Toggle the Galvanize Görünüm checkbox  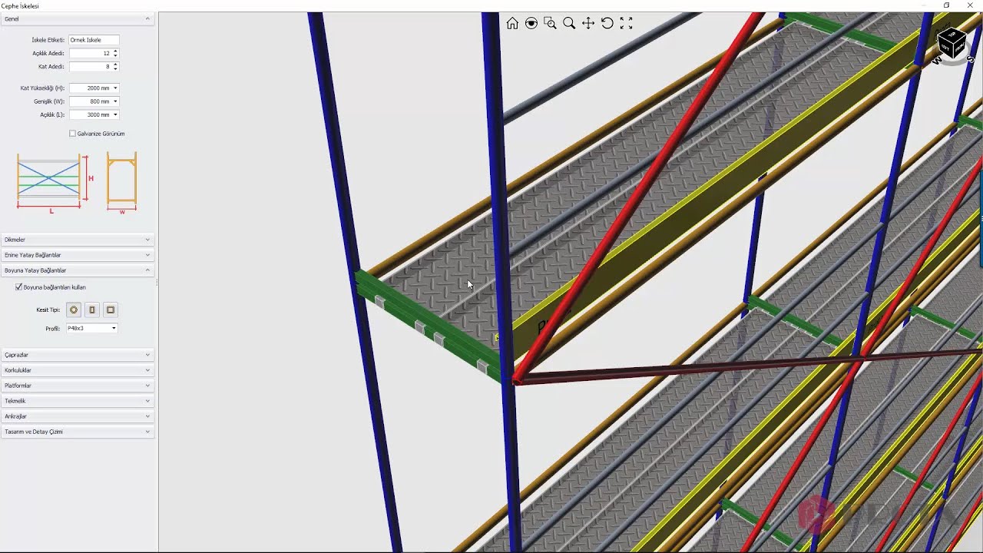coord(73,134)
